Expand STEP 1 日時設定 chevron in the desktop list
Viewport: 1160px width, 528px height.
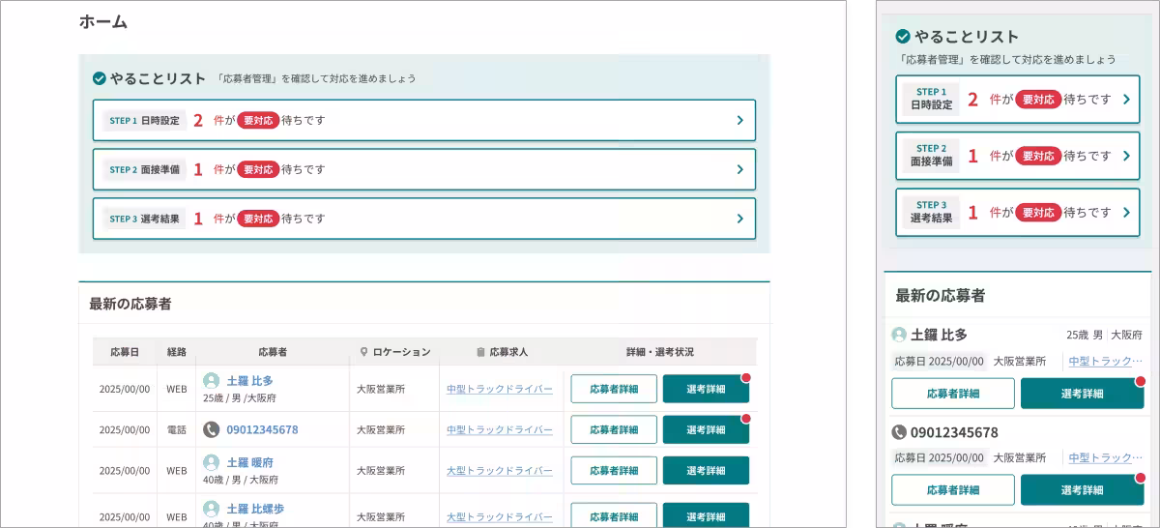739,121
